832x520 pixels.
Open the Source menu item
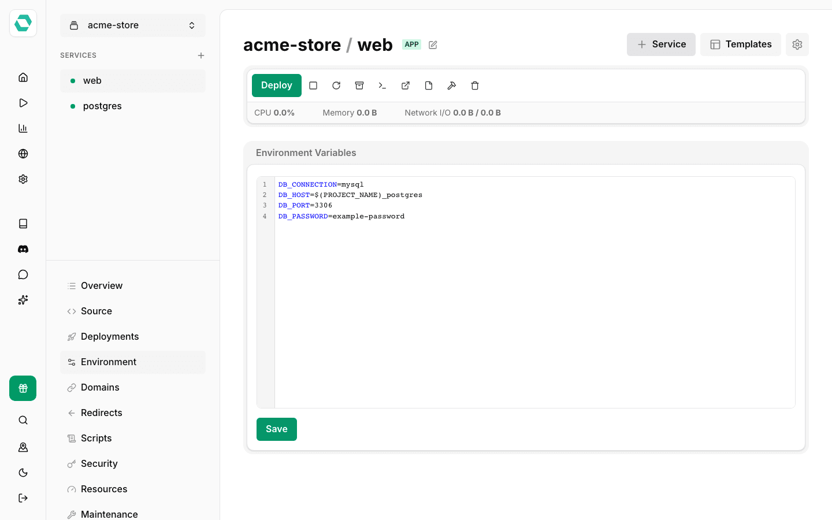point(133,311)
